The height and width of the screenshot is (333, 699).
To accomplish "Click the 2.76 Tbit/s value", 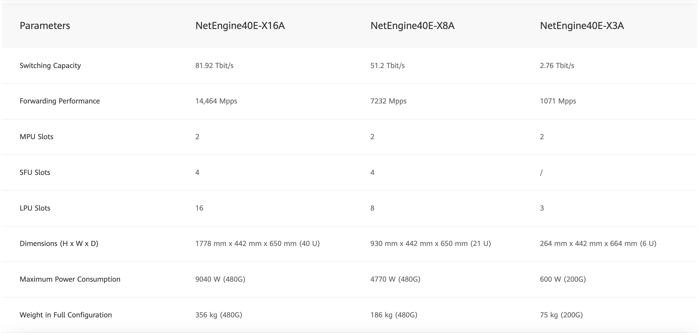I will point(557,66).
